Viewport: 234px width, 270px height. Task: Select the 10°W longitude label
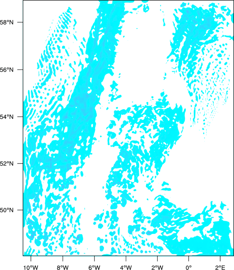click(31, 266)
